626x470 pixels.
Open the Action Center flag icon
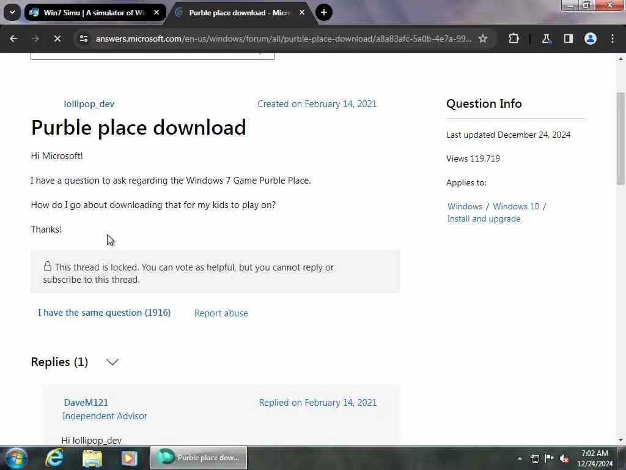pos(550,458)
